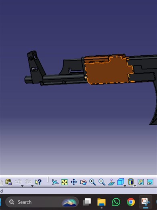Select the Normal View tool
The image size is (157, 210).
coord(111,182)
